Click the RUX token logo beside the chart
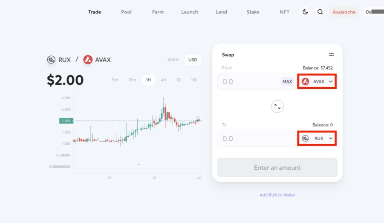The height and width of the screenshot is (223, 384). click(51, 60)
